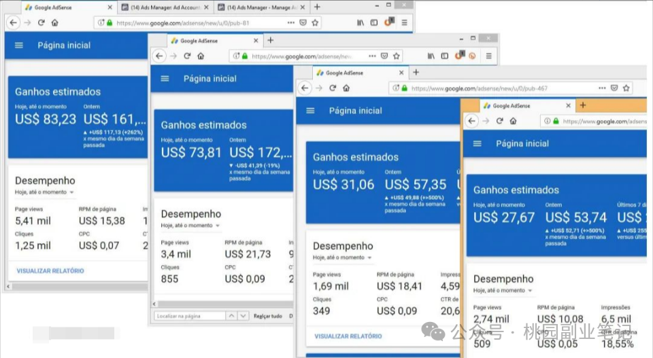This screenshot has width=653, height=358.
Task: Click US$ 21,73 RPM value in second window
Action: click(248, 254)
